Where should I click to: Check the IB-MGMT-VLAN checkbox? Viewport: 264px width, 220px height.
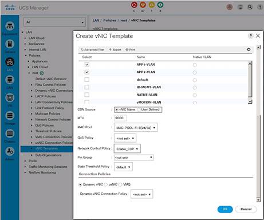point(87,87)
